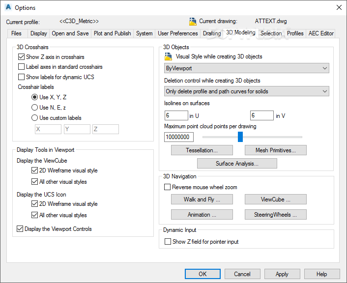Click the point cloud points slider handle
Screen dimensions: 347x283
point(240,137)
